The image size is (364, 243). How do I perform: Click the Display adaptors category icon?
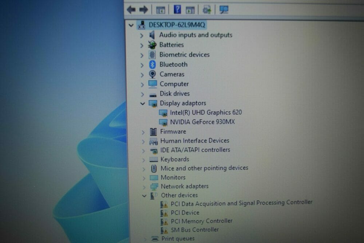(153, 103)
